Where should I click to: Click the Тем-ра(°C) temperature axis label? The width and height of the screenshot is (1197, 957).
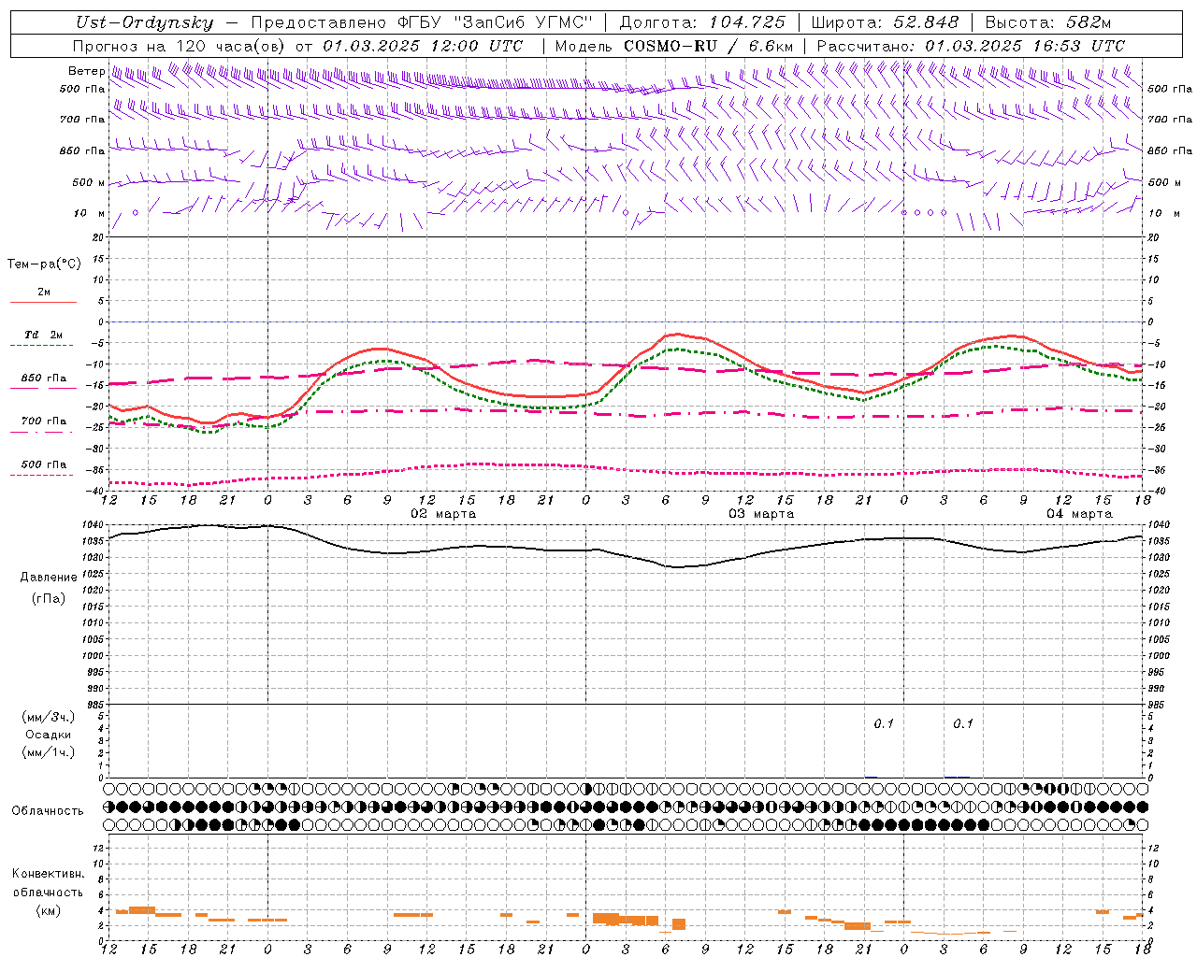[44, 264]
